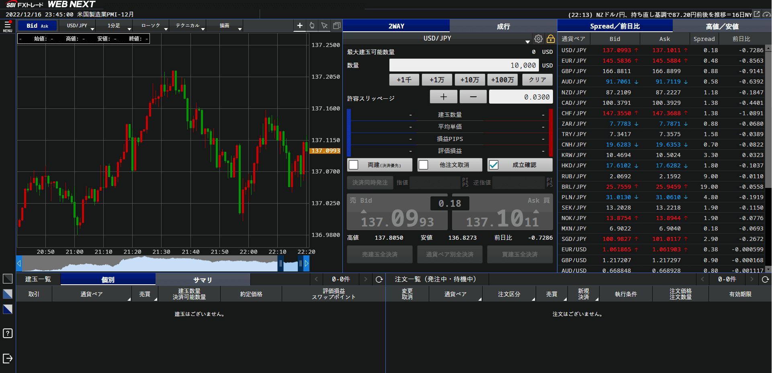
Task: Go to next page of order list
Action: click(x=752, y=279)
